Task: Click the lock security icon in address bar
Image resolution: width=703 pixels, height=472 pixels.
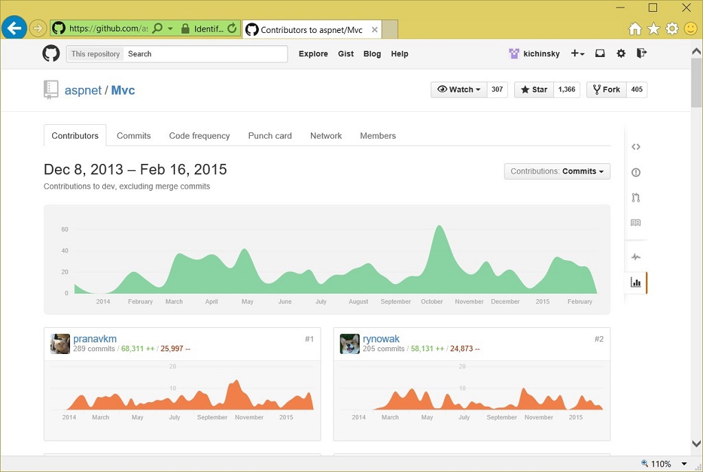Action: tap(185, 29)
